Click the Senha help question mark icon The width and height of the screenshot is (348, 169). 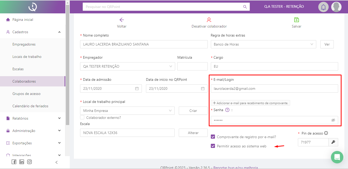point(227,110)
